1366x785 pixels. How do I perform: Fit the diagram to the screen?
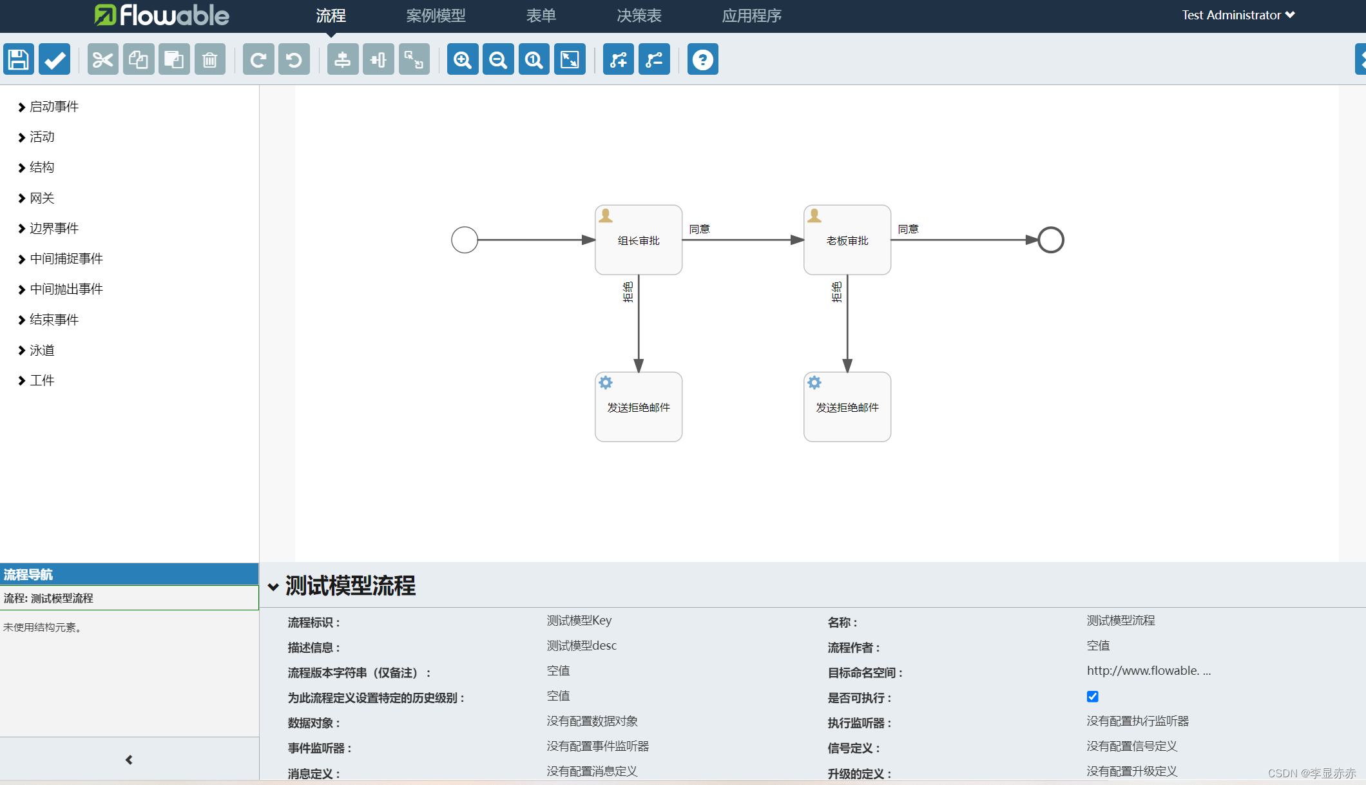(x=570, y=59)
